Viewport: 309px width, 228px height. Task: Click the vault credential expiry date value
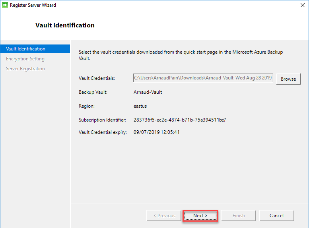[x=156, y=132]
